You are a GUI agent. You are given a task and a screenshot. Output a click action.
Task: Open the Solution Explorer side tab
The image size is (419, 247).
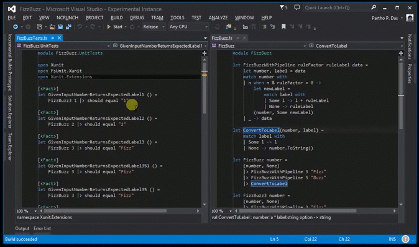coord(10,112)
